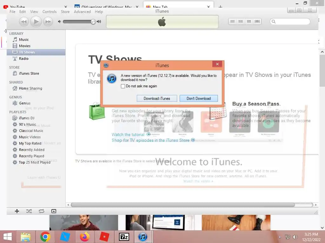
Task: Click the Windows Start button
Action: pos(8,237)
